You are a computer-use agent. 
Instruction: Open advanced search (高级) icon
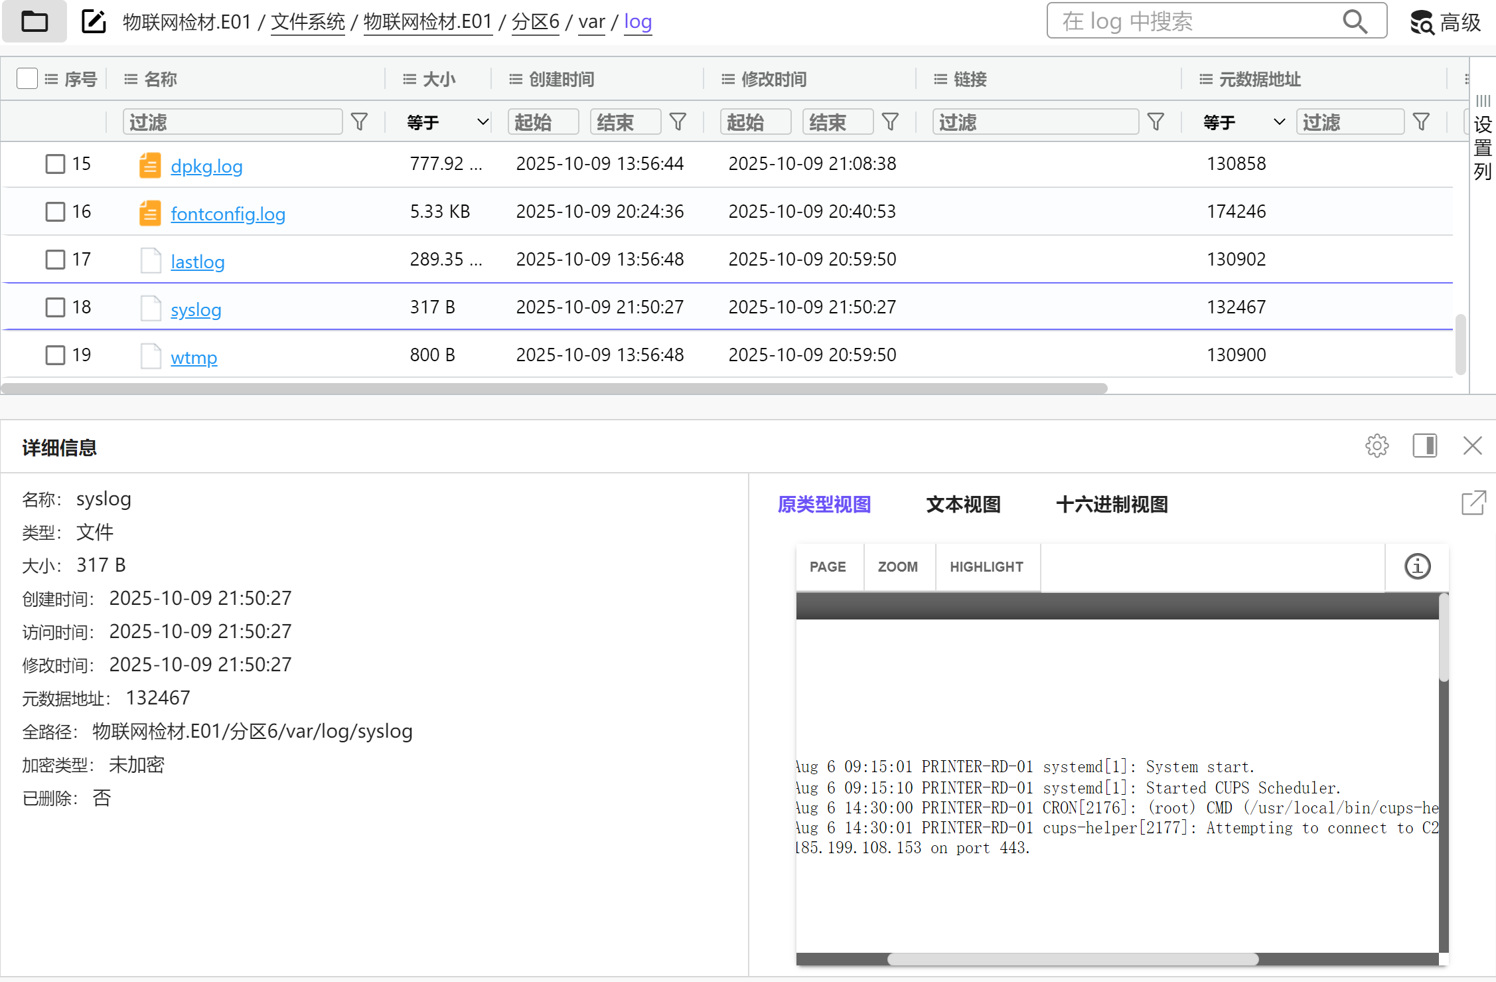[1422, 23]
